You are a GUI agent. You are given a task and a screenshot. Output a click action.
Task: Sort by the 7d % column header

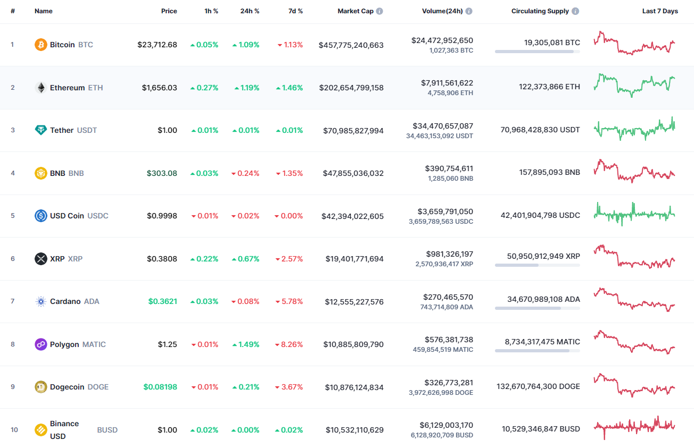296,11
